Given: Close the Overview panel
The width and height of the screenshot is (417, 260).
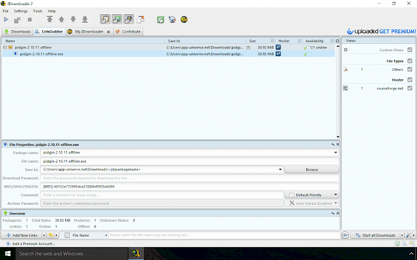Looking at the screenshot, I should tap(338, 213).
